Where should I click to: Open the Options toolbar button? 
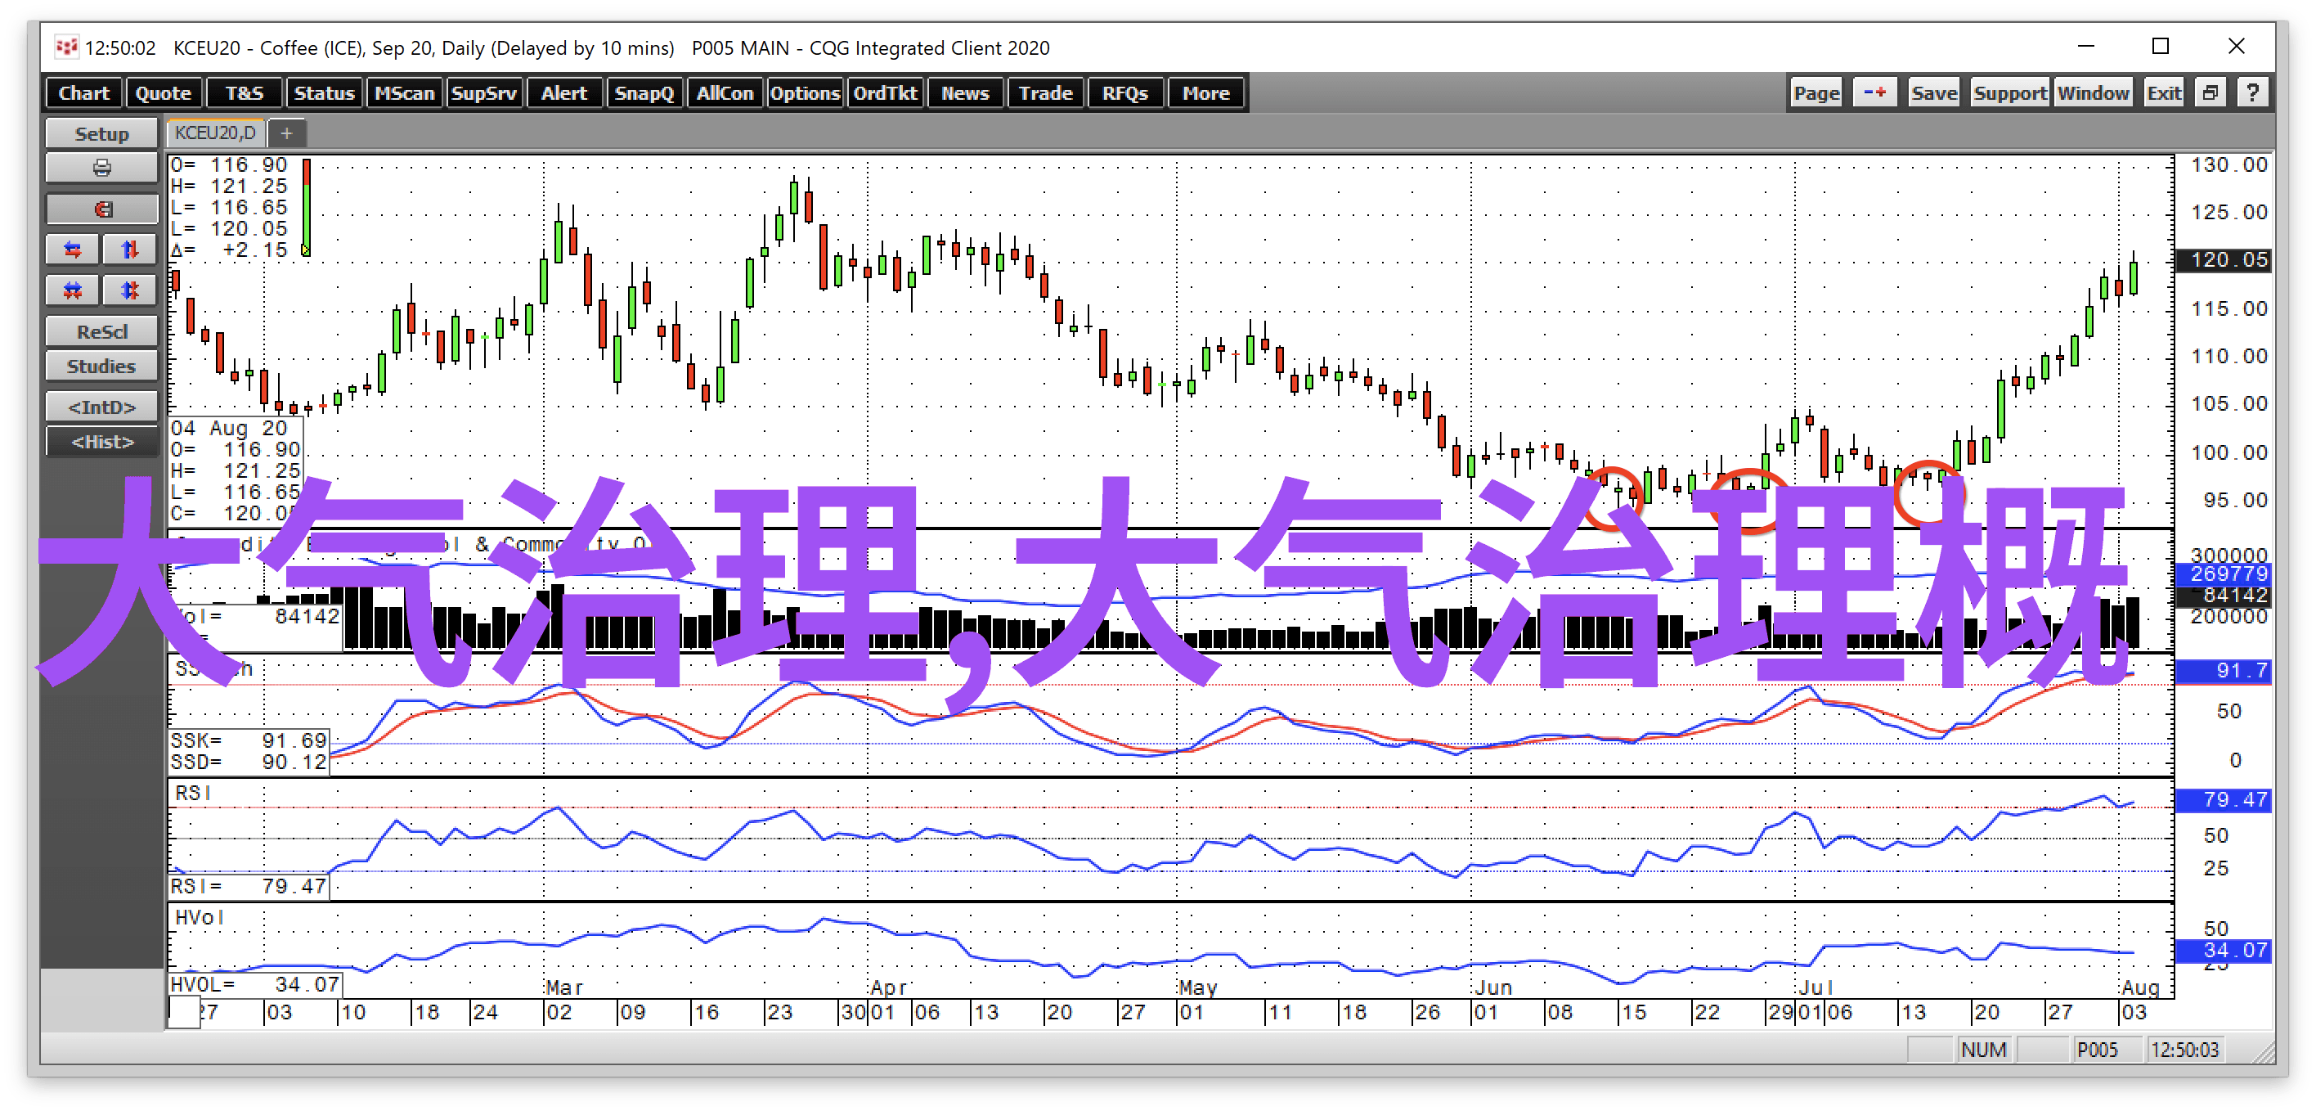click(805, 92)
